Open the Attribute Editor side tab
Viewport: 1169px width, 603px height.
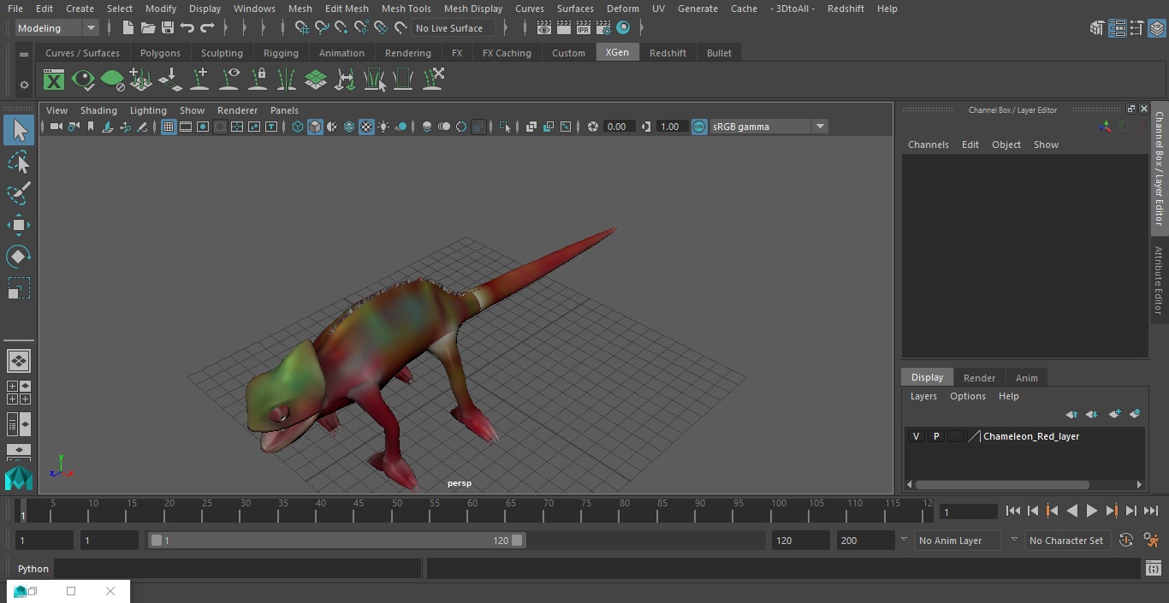pyautogui.click(x=1160, y=281)
